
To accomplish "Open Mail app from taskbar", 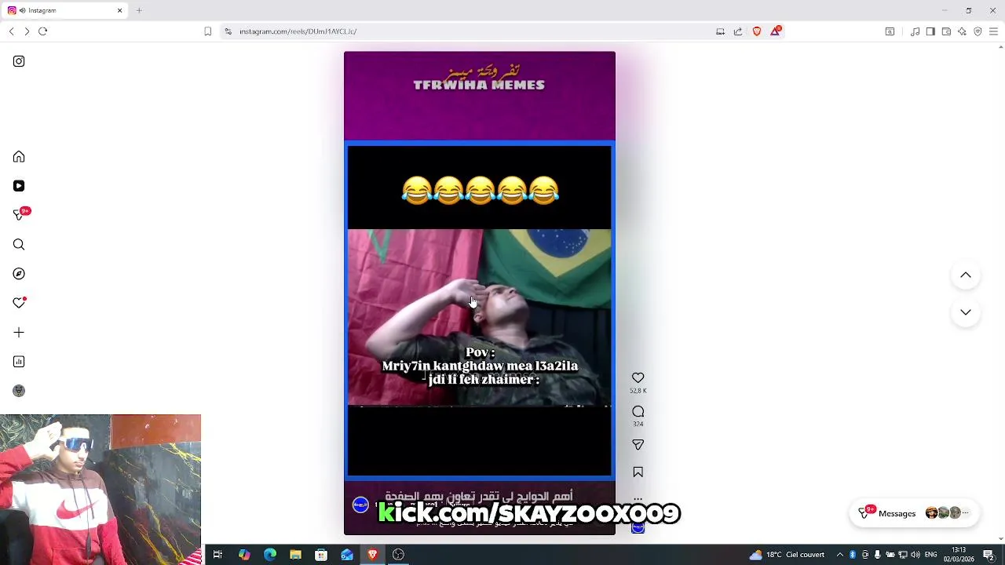I will click(x=347, y=555).
